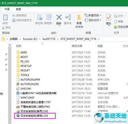Open the View (查看) ribbon tab
The height and width of the screenshot is (124, 128).
(18, 9)
